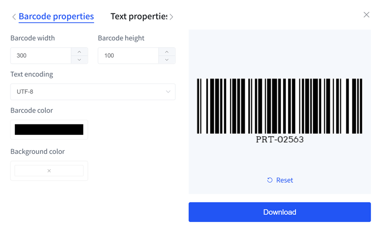Click the right tab scroll arrow
Viewport: 382px width, 233px height.
coord(171,17)
